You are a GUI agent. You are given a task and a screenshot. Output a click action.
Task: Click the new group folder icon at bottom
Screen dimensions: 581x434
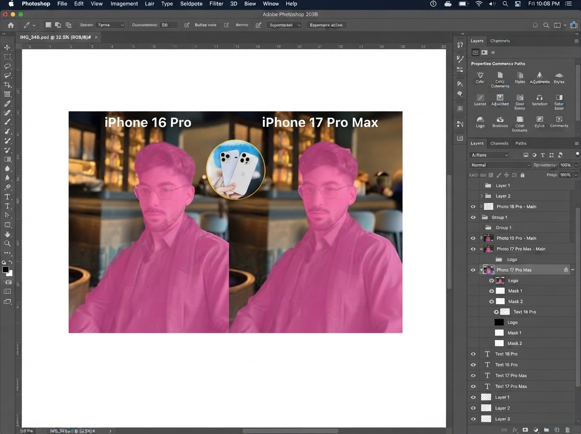pos(546,429)
